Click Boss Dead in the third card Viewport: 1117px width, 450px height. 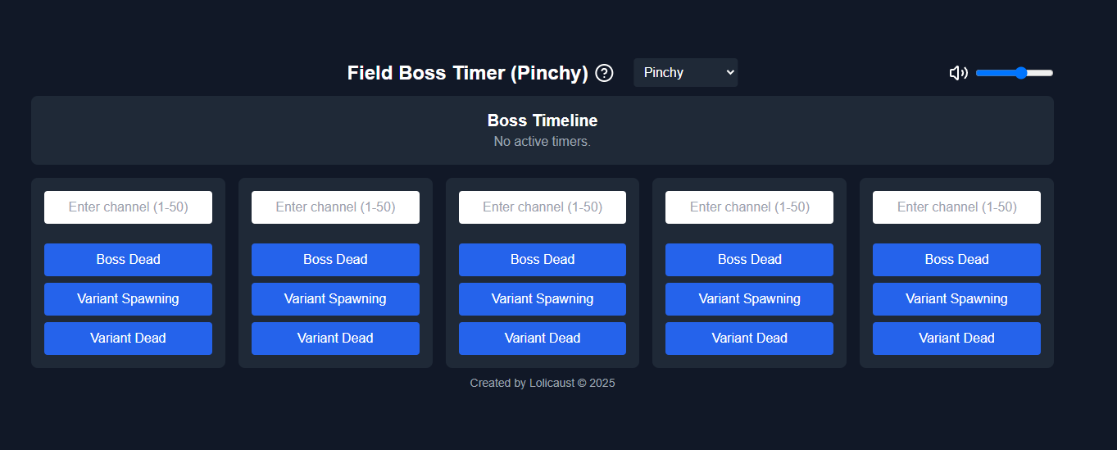[543, 260]
